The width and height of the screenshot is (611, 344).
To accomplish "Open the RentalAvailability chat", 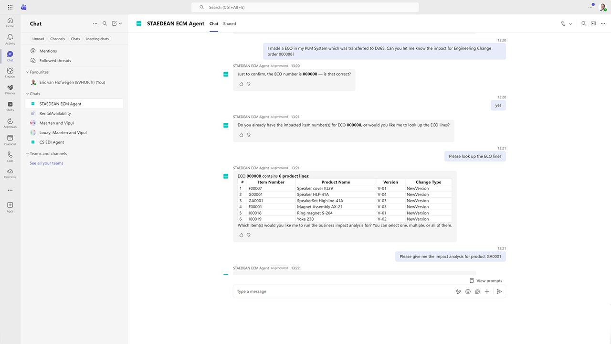I will pyautogui.click(x=74, y=113).
